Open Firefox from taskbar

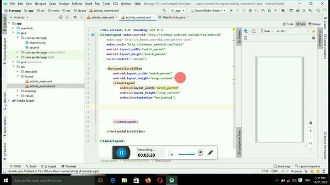pos(148,180)
